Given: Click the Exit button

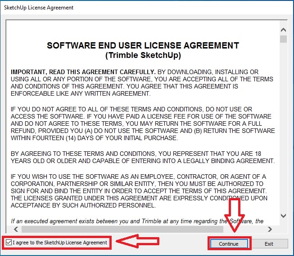Looking at the screenshot, I should (269, 244).
